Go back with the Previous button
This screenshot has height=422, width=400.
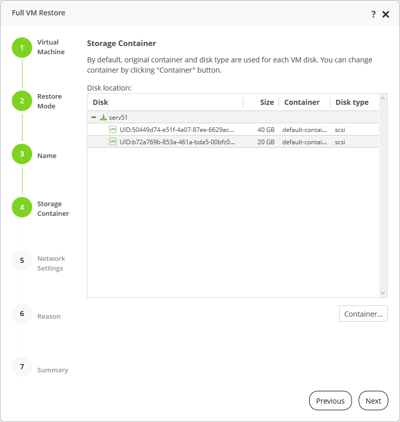click(330, 401)
